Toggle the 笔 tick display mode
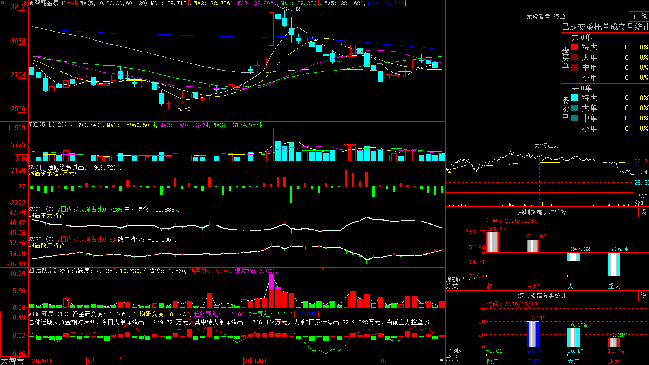This screenshot has width=649, height=365. (644, 16)
